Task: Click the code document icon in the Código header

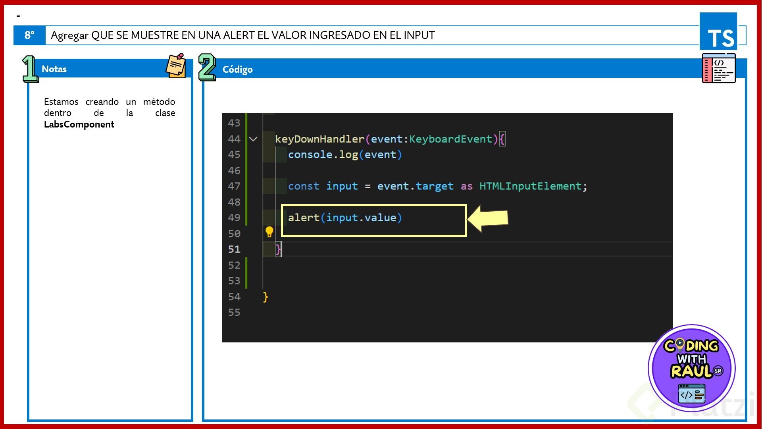Action: [x=719, y=68]
